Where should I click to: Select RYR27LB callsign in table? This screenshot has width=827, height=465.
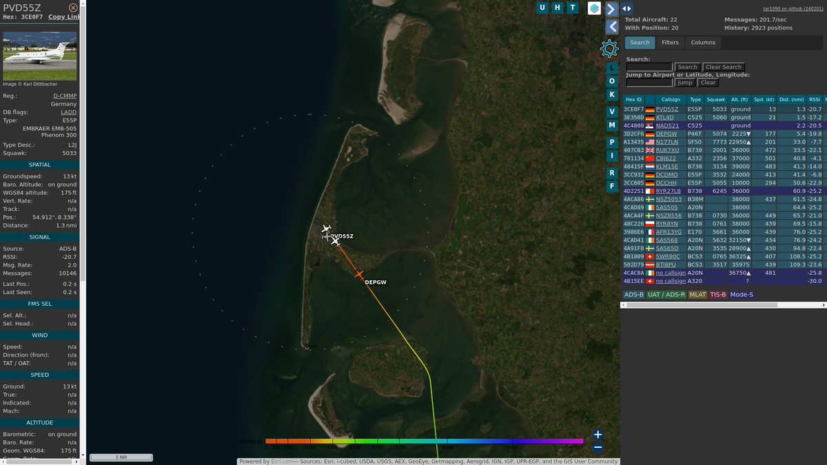668,191
